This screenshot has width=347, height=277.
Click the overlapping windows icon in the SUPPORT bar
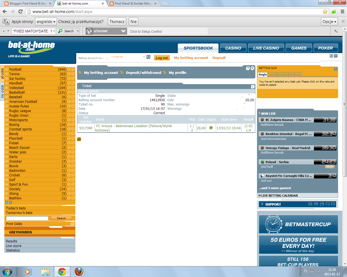pos(322,204)
